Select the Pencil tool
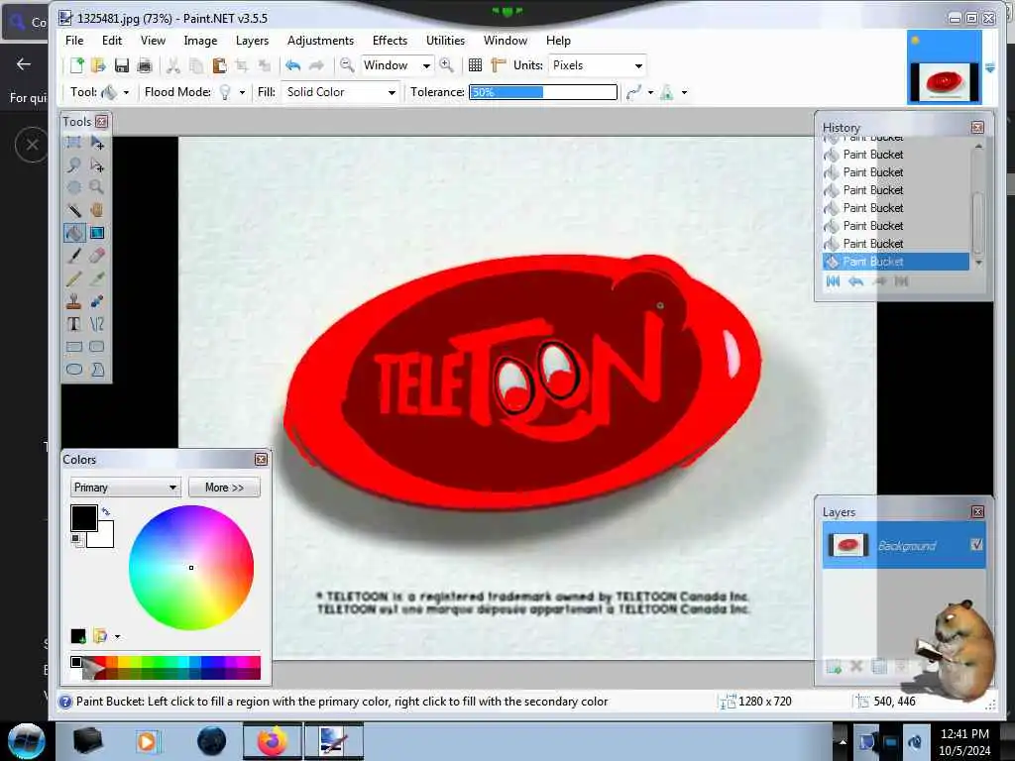This screenshot has height=761, width=1015. pos(74,278)
